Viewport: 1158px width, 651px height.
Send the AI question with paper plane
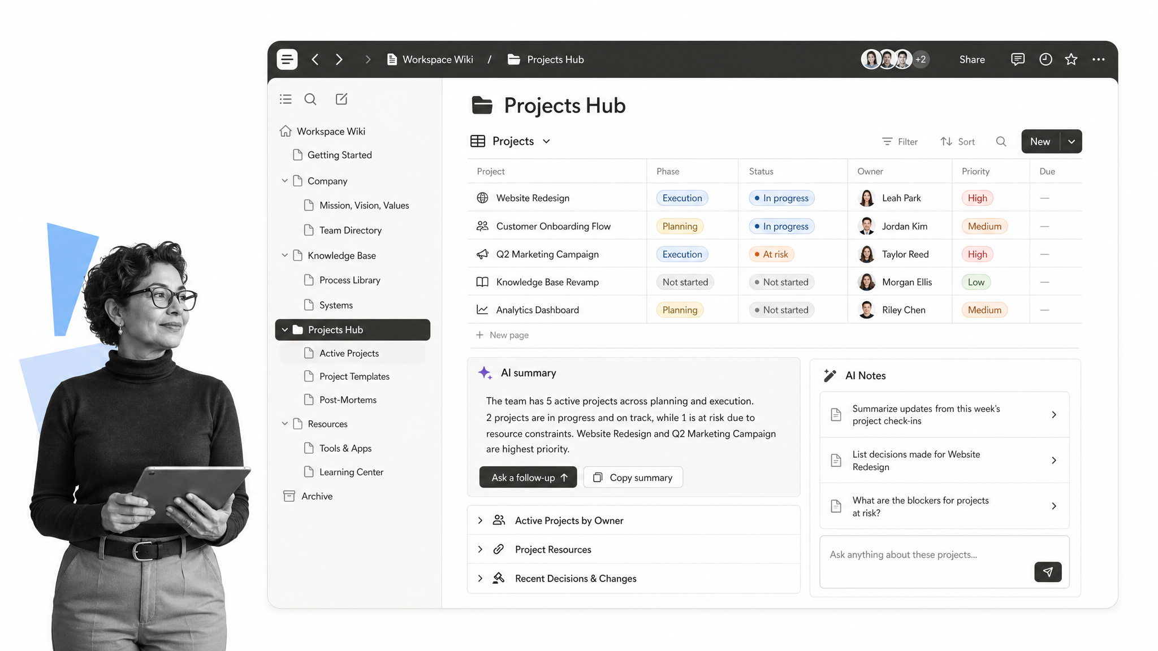(x=1048, y=572)
